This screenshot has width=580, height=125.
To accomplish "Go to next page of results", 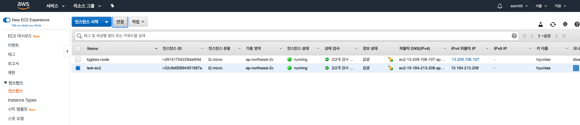I will (x=556, y=36).
